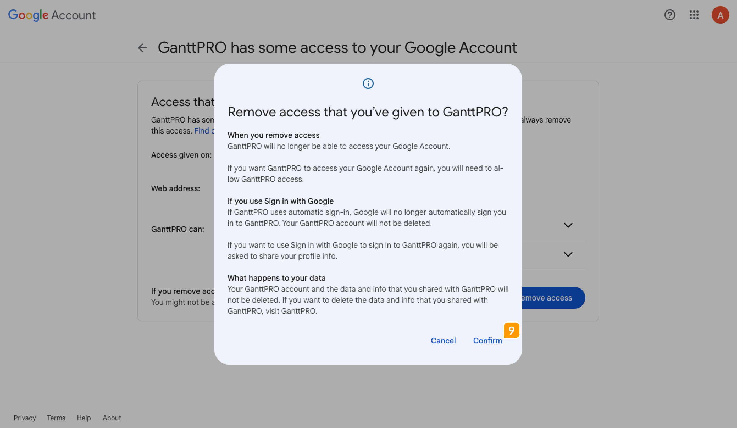Screen dimensions: 737x428
Task: Go back using the left arrow
Action: coord(142,48)
